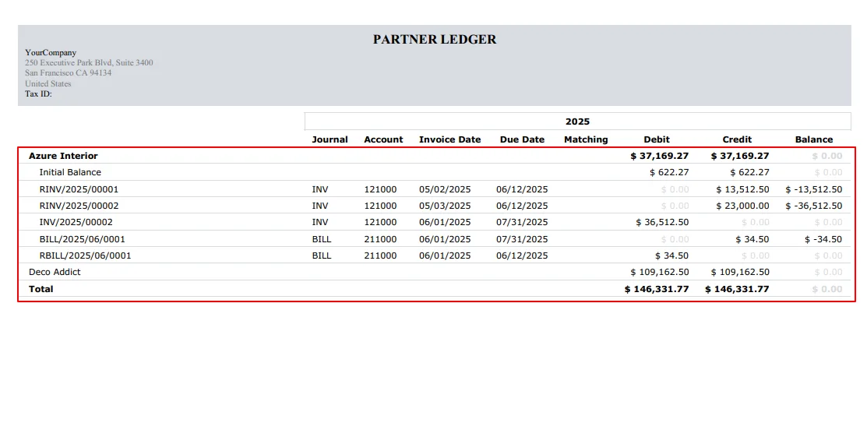Click balance $ -36,512.50
The width and height of the screenshot is (867, 423).
(814, 206)
